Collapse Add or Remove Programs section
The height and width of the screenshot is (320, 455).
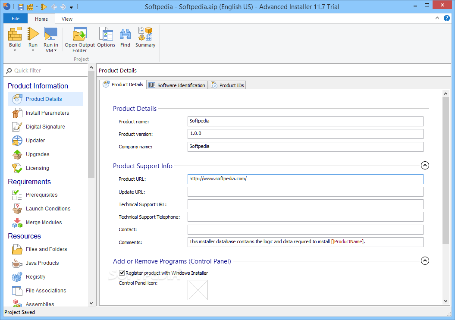click(425, 260)
